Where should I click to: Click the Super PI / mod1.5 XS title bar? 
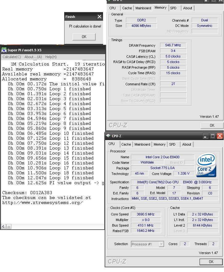53,50
